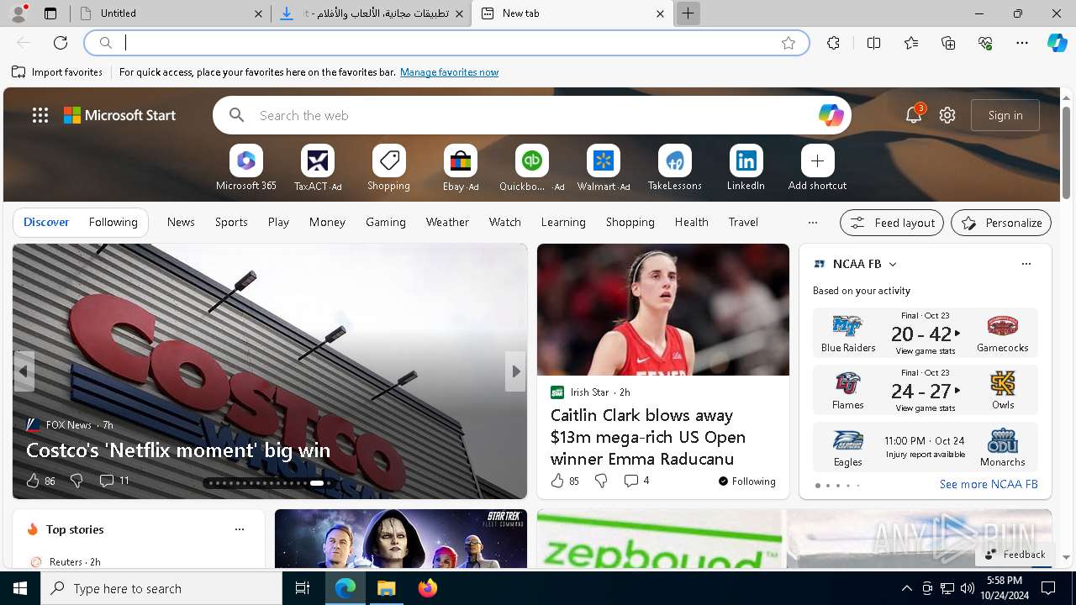Focus the browser address bar
The width and height of the screenshot is (1076, 605).
[447, 43]
